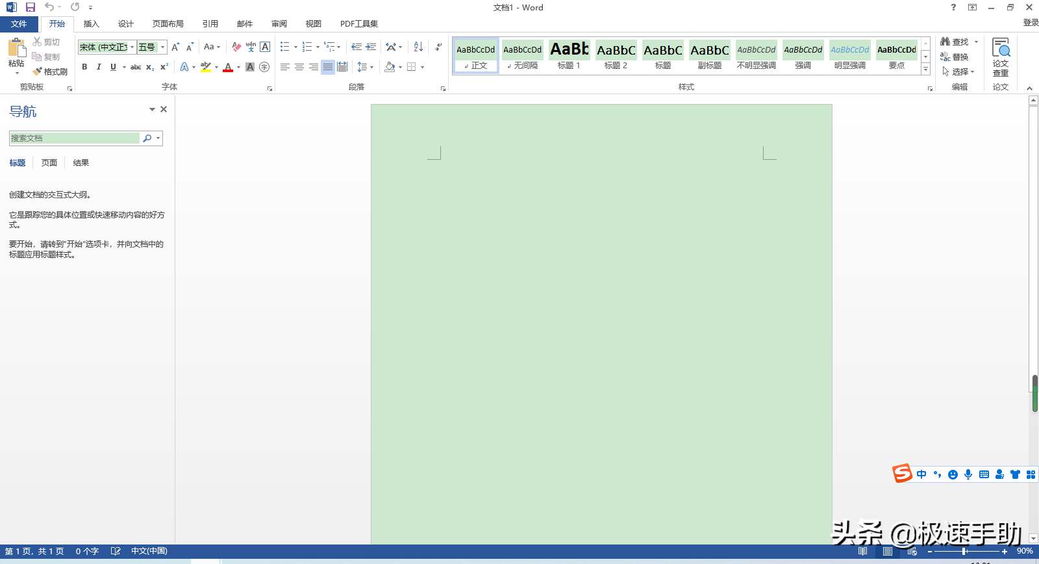
Task: Open the font size dropdown
Action: point(163,47)
